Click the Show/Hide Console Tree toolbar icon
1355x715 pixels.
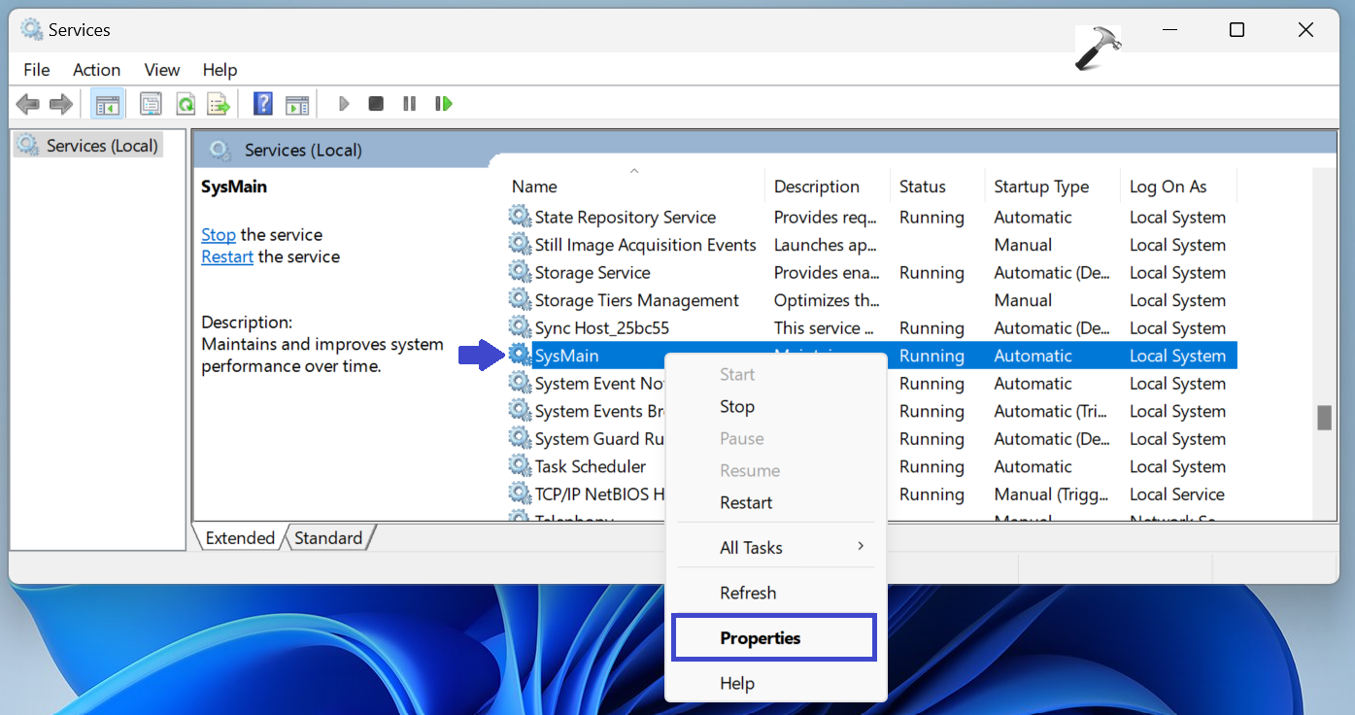[x=107, y=104]
